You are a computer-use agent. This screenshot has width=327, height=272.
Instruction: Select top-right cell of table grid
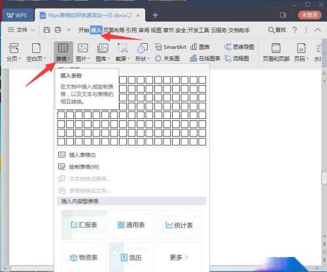pyautogui.click(x=202, y=80)
